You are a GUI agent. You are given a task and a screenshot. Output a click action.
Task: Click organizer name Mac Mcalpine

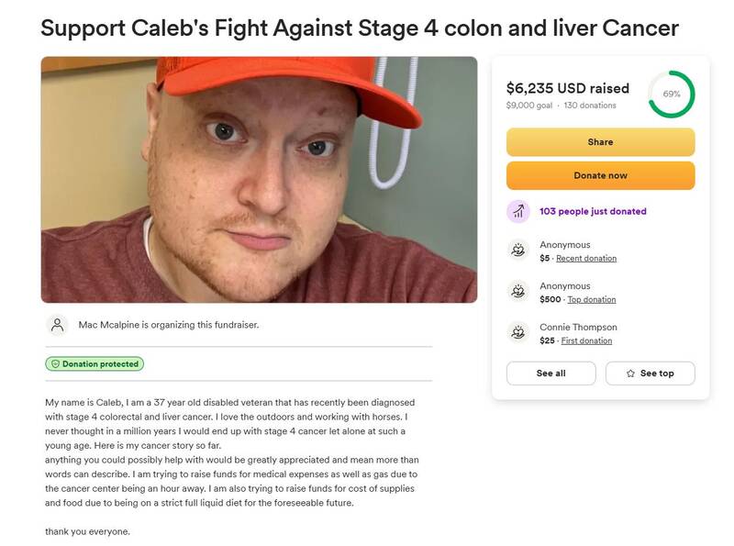[110, 323]
